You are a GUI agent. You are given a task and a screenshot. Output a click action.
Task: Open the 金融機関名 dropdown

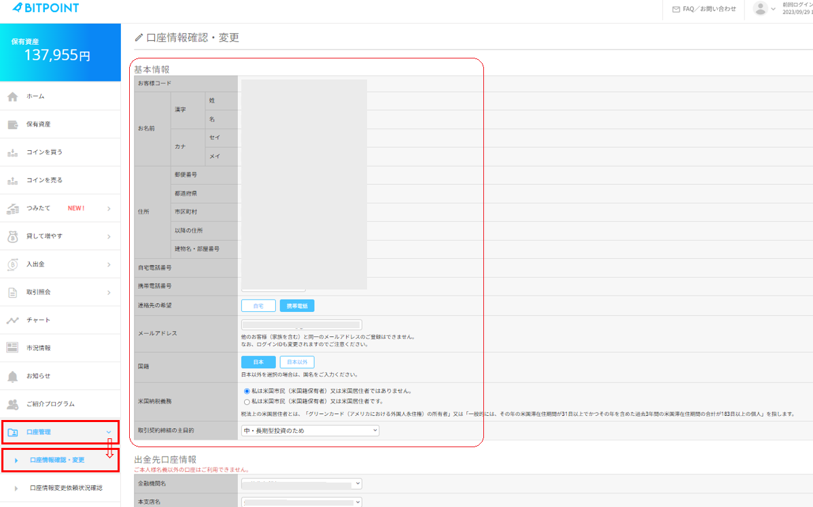click(x=301, y=484)
